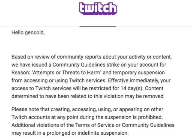Click the greeting line 'Hello geocold,'
This screenshot has height=138, width=192.
[x=28, y=33]
